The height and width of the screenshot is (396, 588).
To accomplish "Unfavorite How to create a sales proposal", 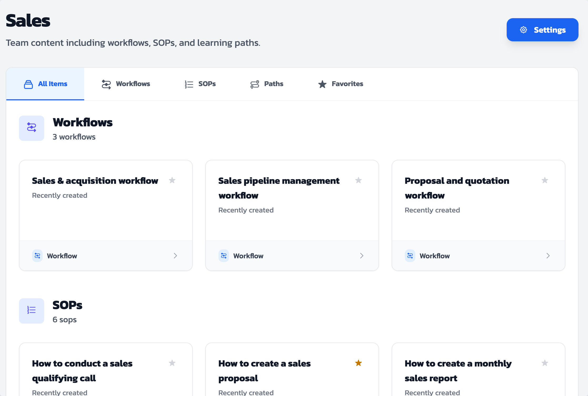I will pyautogui.click(x=358, y=363).
